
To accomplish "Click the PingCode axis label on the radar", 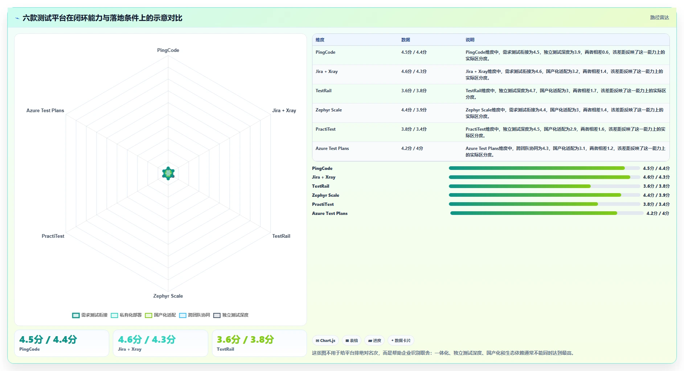I will coord(168,50).
